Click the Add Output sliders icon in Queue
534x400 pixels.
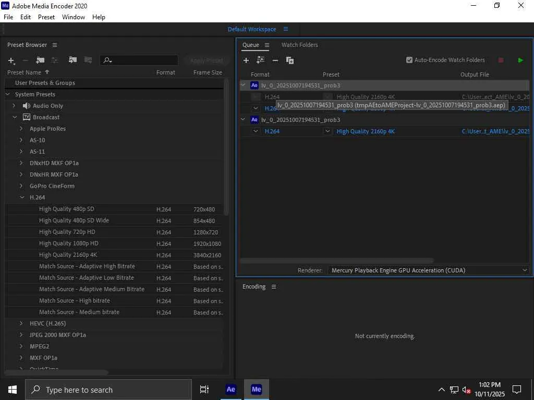(x=261, y=60)
